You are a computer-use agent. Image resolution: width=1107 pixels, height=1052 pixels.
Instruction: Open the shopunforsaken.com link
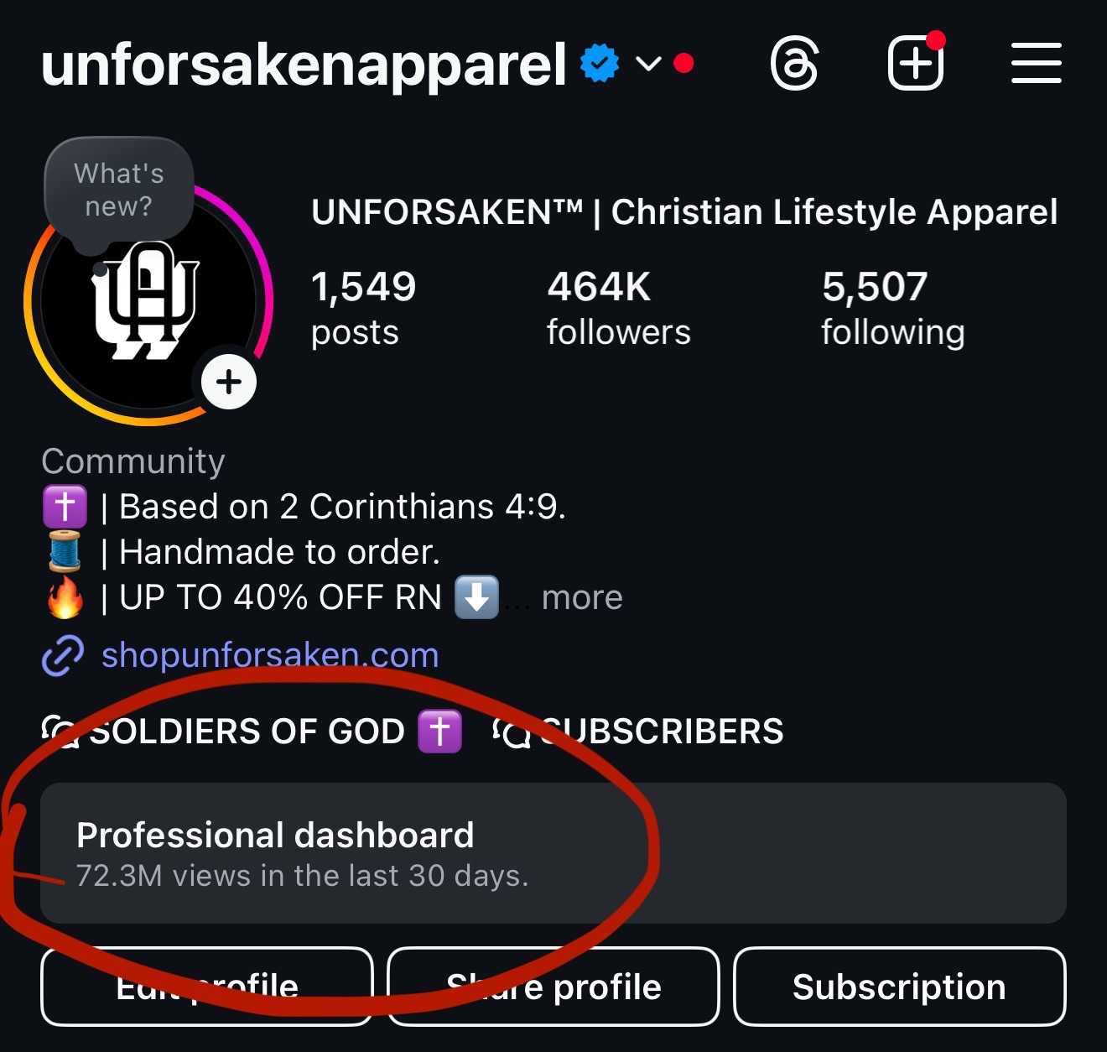pyautogui.click(x=270, y=655)
